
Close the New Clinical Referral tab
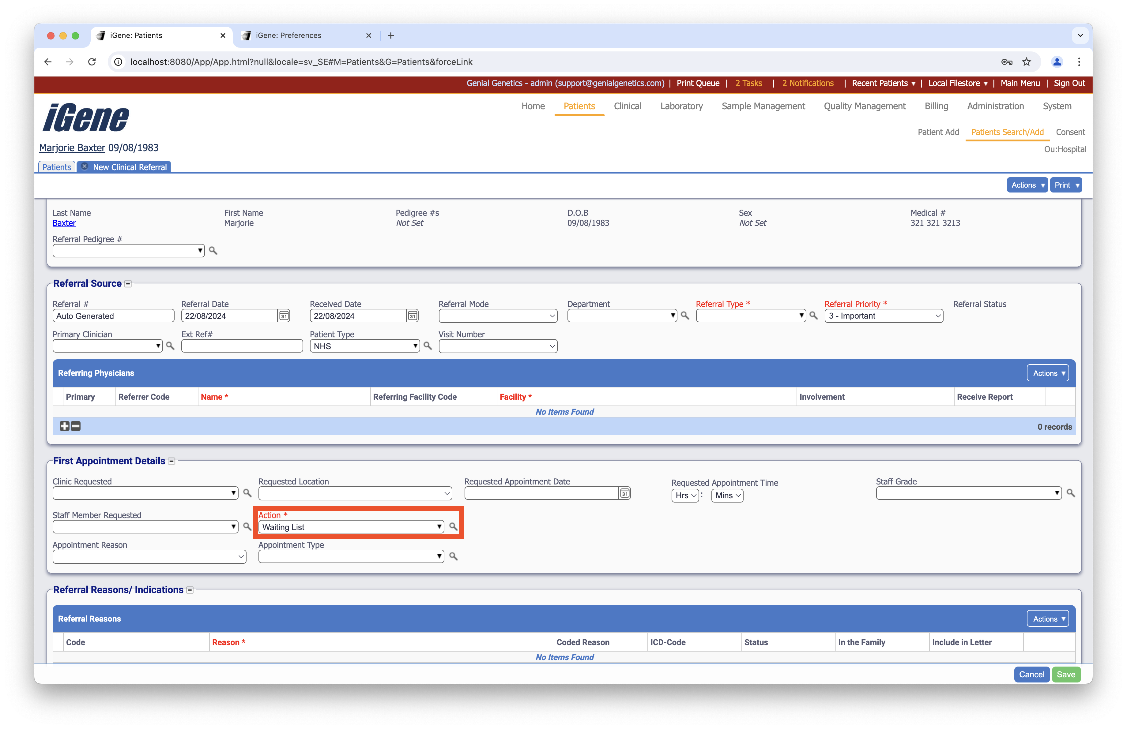85,166
